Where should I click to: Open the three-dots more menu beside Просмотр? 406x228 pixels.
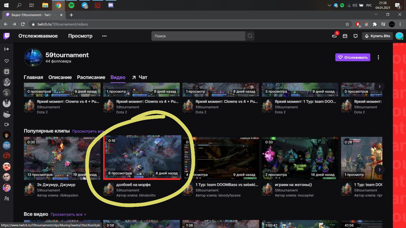coord(104,36)
